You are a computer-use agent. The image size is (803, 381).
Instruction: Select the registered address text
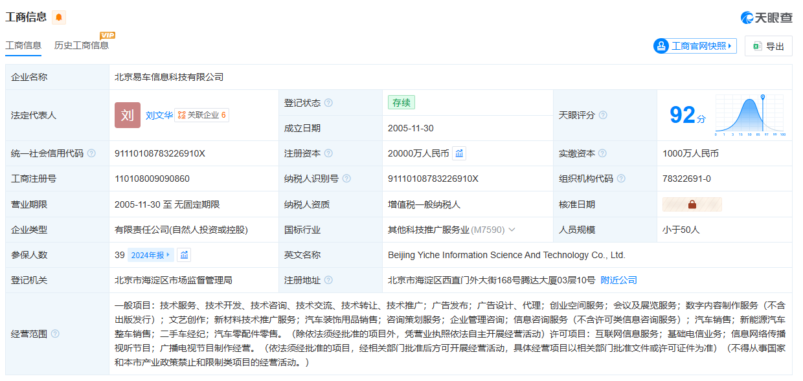492,280
